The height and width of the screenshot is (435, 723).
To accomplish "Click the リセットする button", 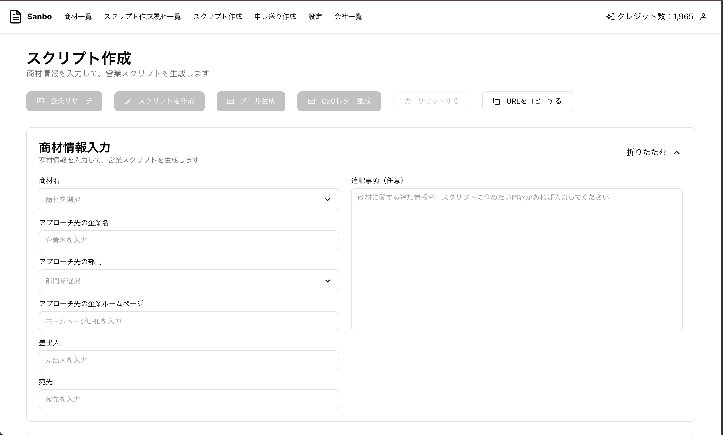I will coord(431,101).
